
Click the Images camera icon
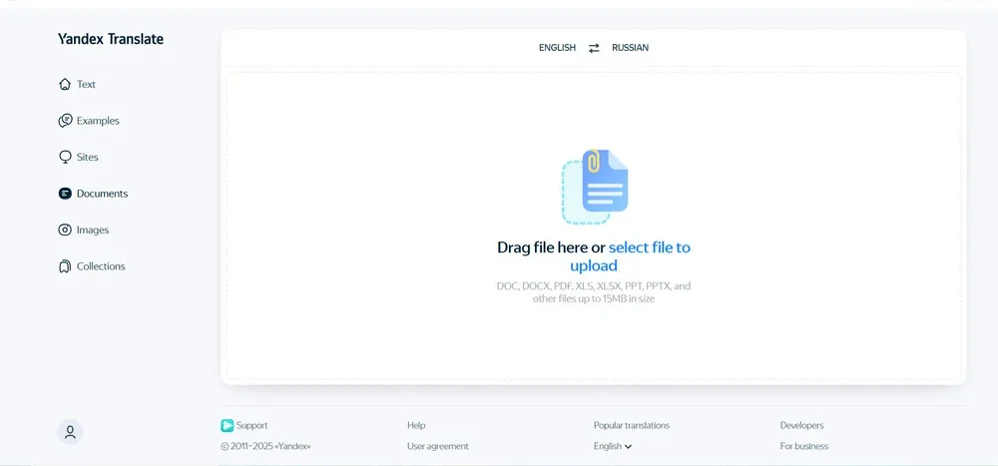65,231
